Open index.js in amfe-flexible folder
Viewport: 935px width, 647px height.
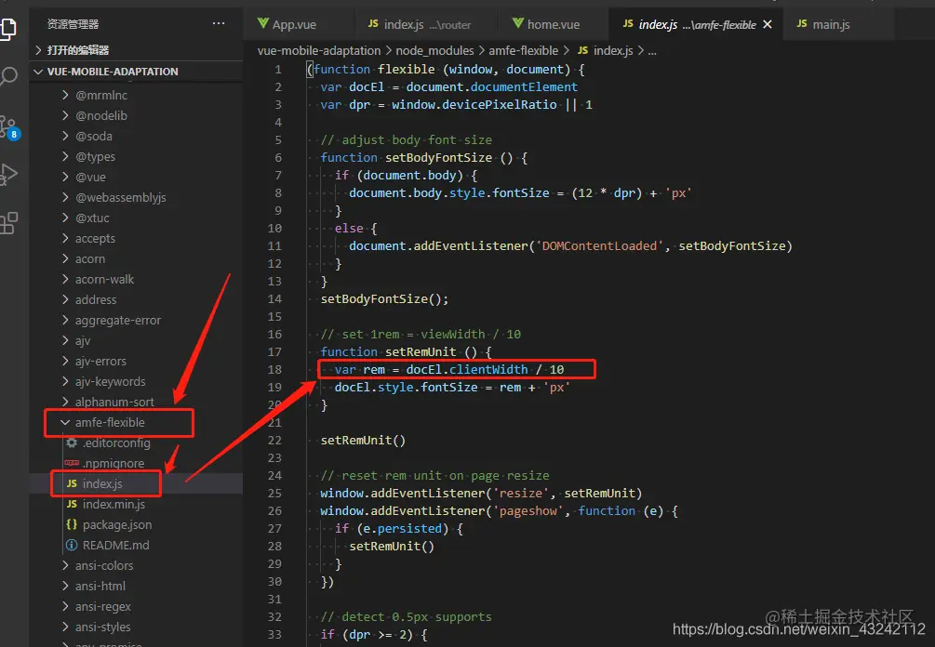pos(136,483)
